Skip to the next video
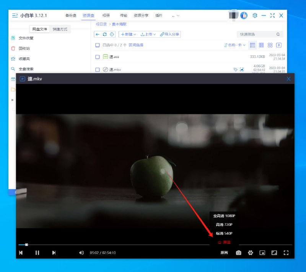This screenshot has height=272, width=306. click(54, 253)
